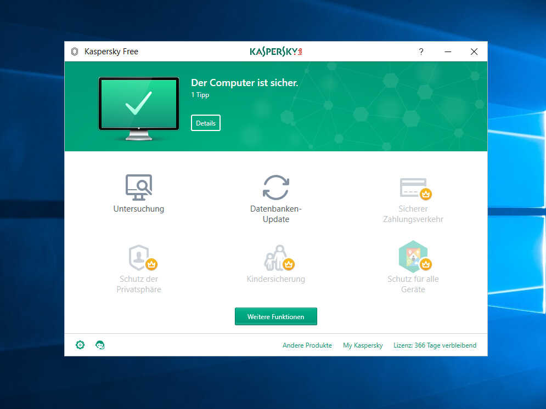Close the Kaspersky Free window

474,52
